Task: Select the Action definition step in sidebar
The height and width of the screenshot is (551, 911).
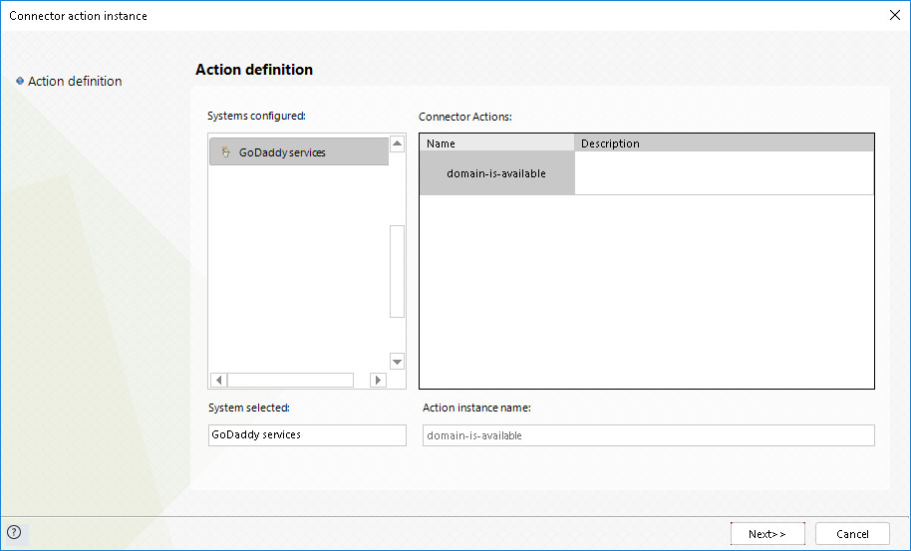Action: pos(75,81)
